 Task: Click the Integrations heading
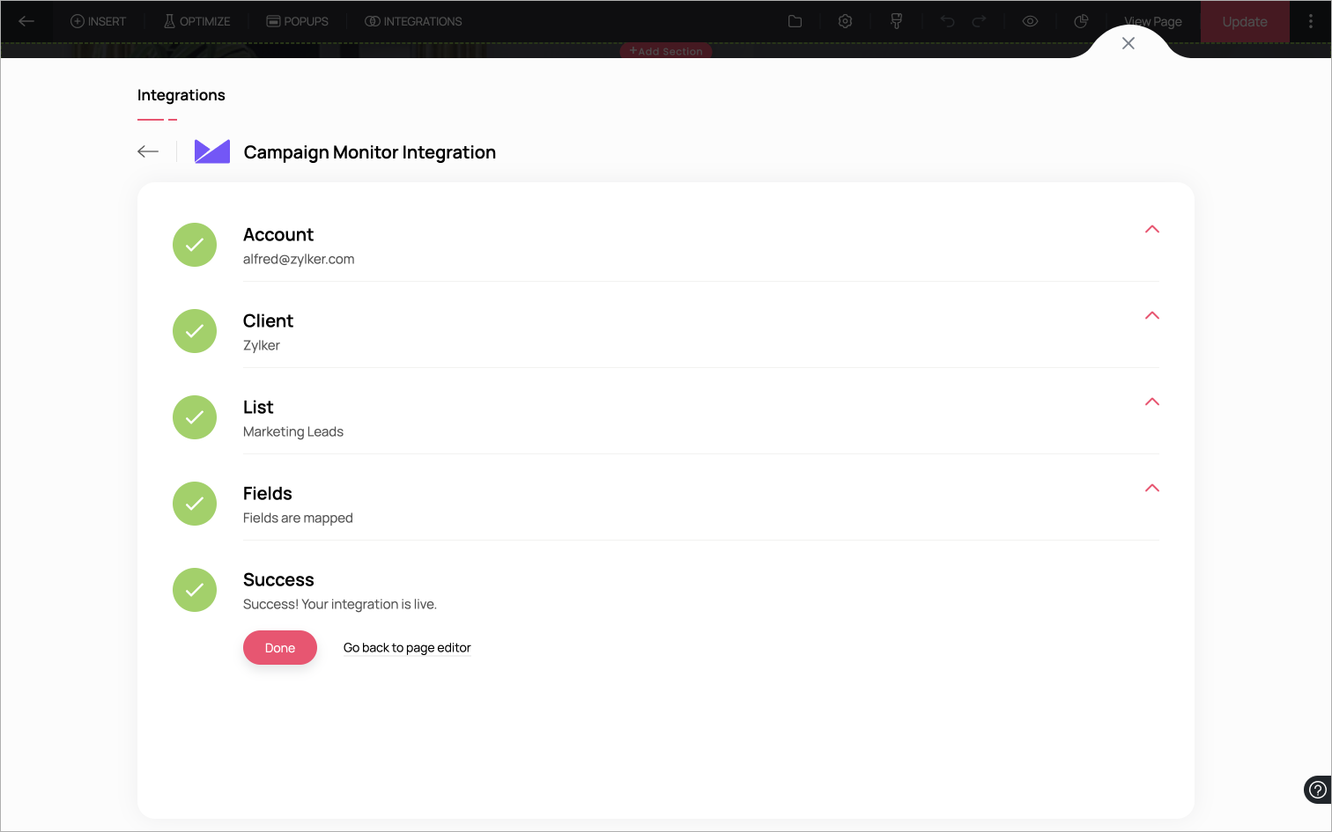(181, 95)
